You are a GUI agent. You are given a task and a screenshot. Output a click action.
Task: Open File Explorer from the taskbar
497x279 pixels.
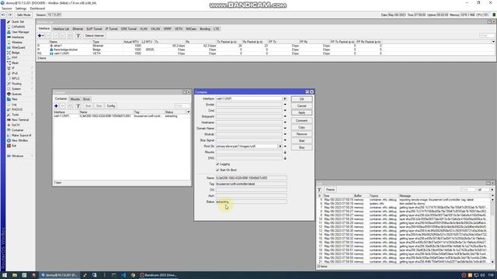pos(15,275)
